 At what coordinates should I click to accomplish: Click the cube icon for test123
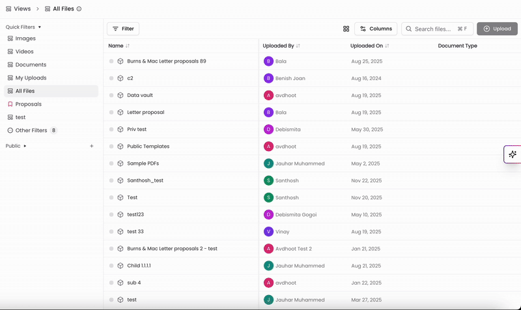(120, 215)
